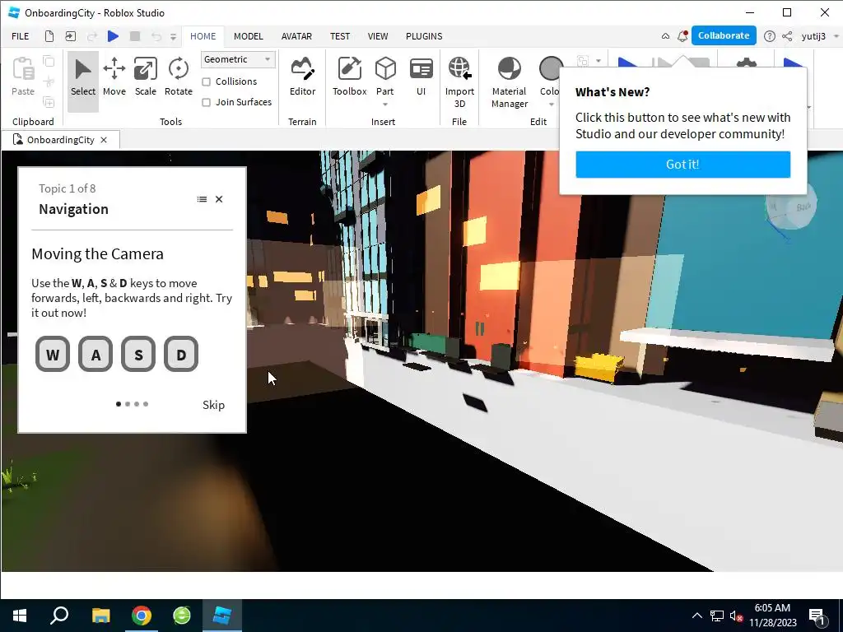Expand the Group dropdown arrow
Image resolution: width=843 pixels, height=632 pixels.
tap(598, 61)
